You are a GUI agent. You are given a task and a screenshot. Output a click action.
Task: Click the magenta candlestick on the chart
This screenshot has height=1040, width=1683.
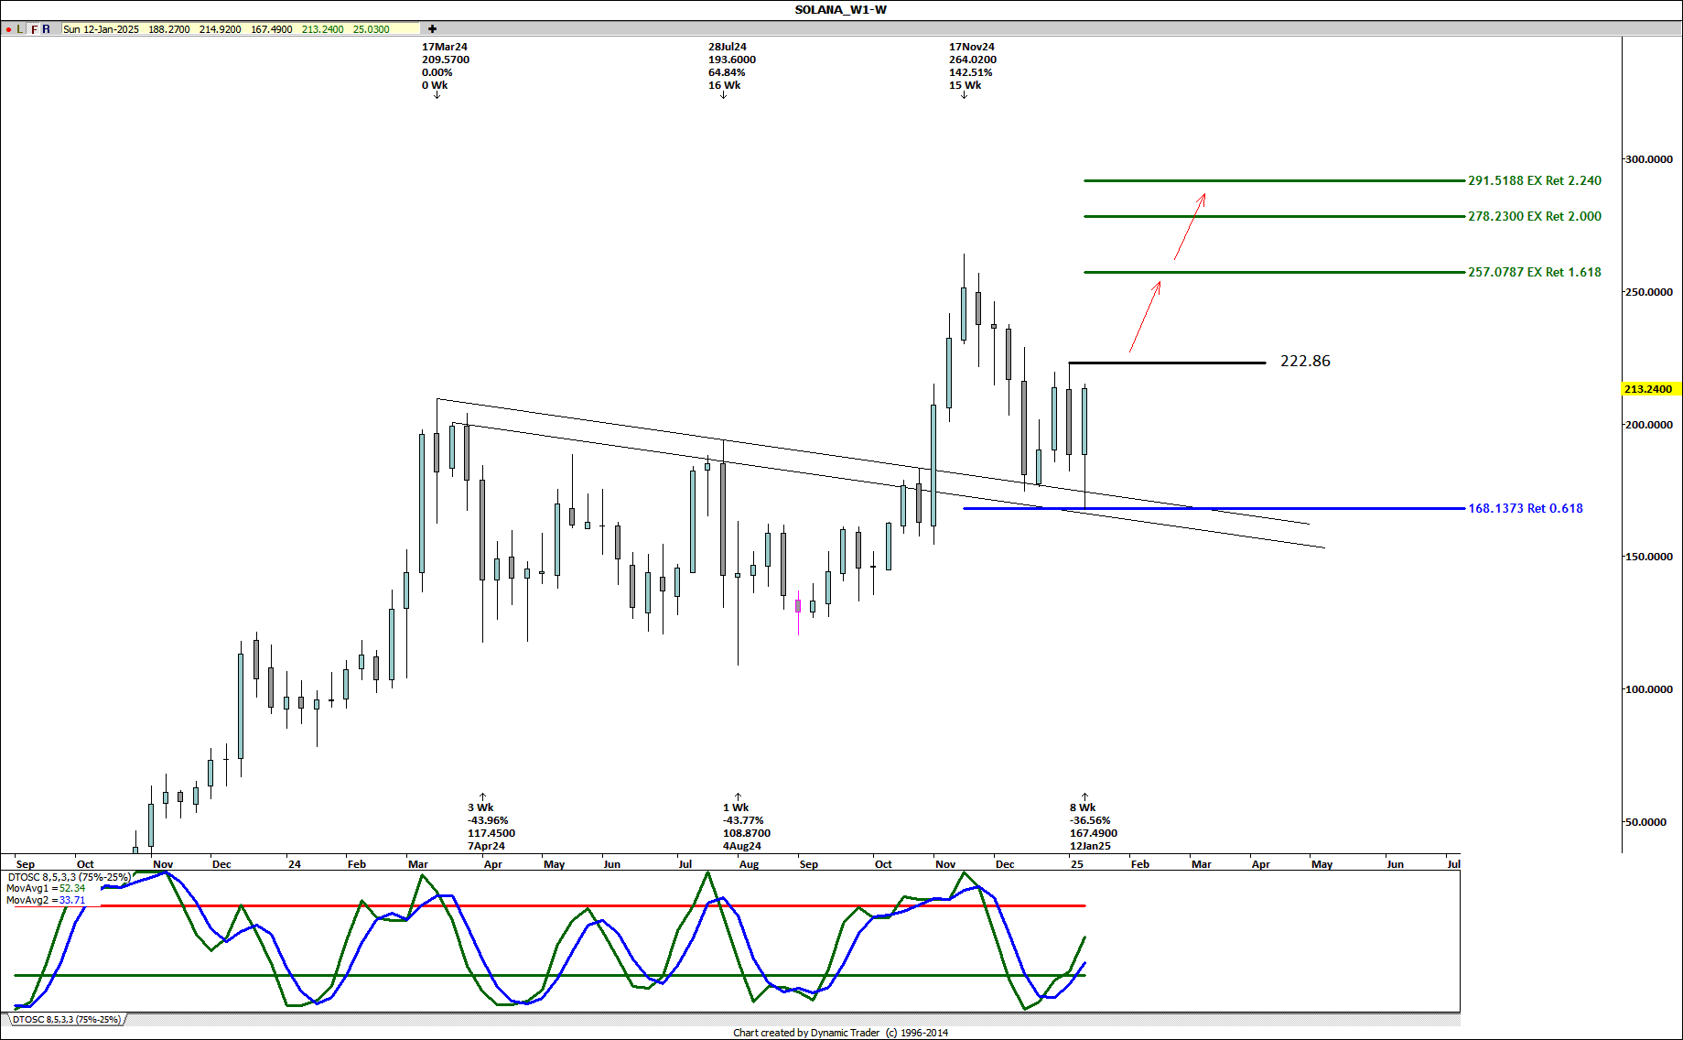point(798,608)
